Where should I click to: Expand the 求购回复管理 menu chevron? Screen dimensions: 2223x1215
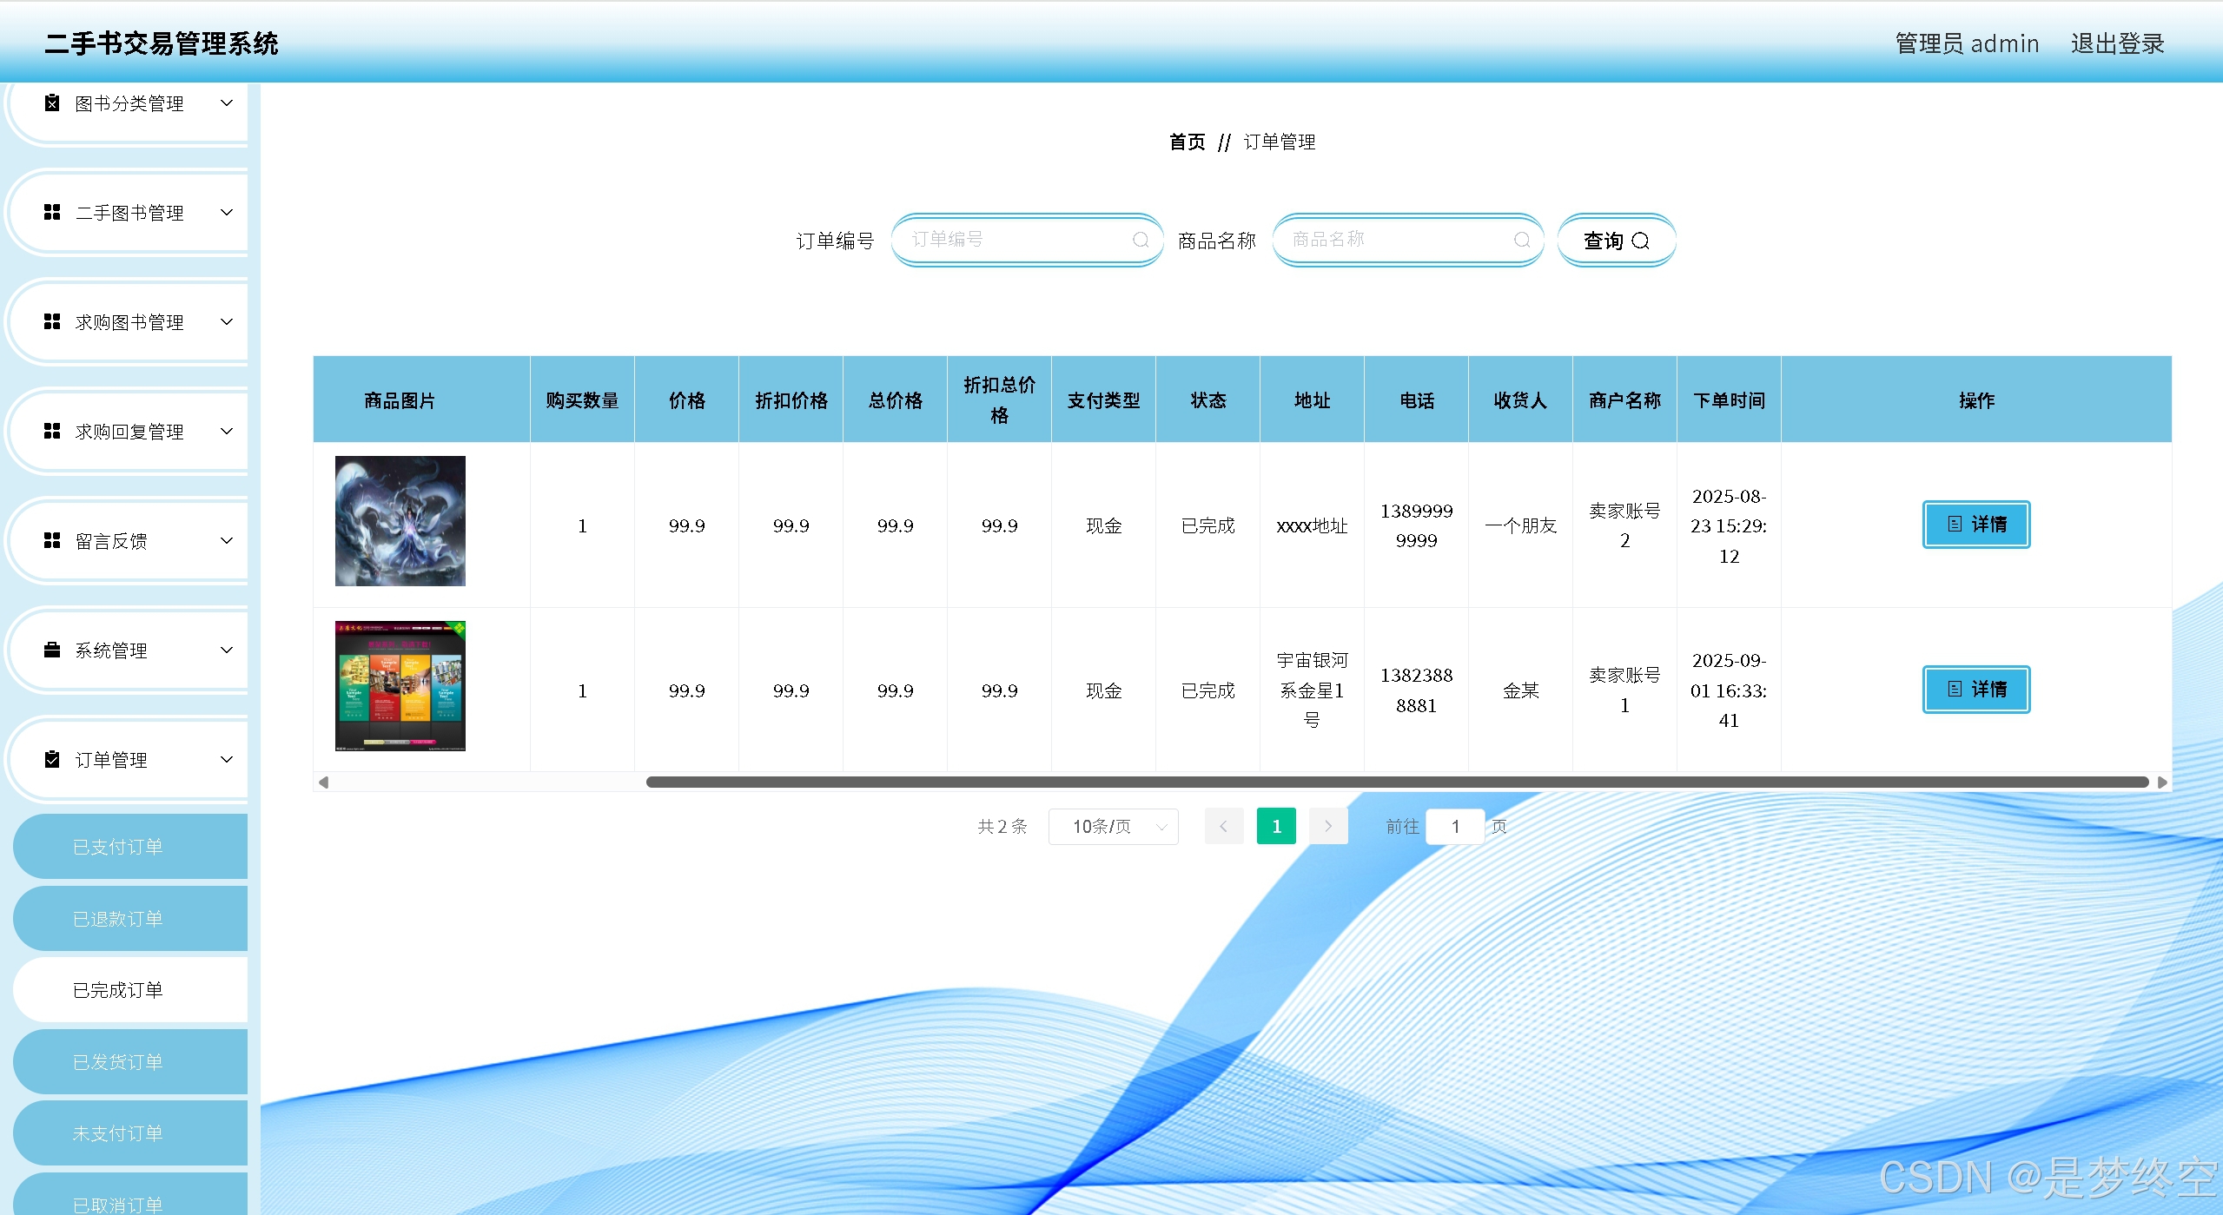tap(227, 431)
